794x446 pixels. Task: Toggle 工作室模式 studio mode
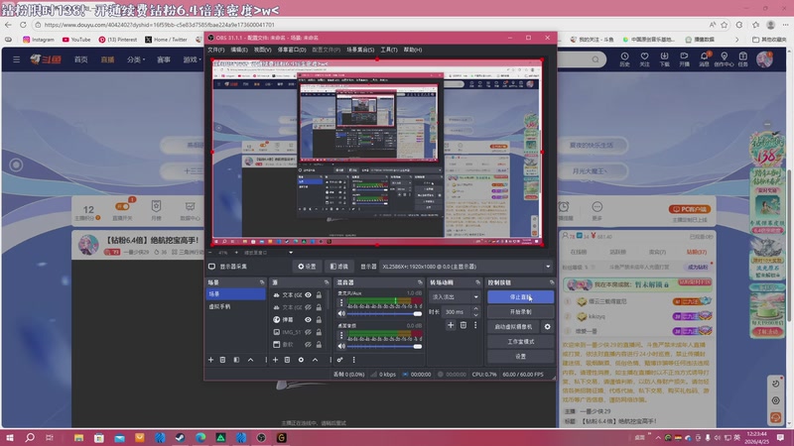point(520,341)
